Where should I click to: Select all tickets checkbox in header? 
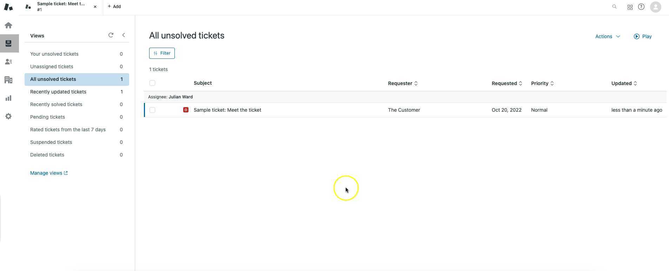[x=152, y=83]
